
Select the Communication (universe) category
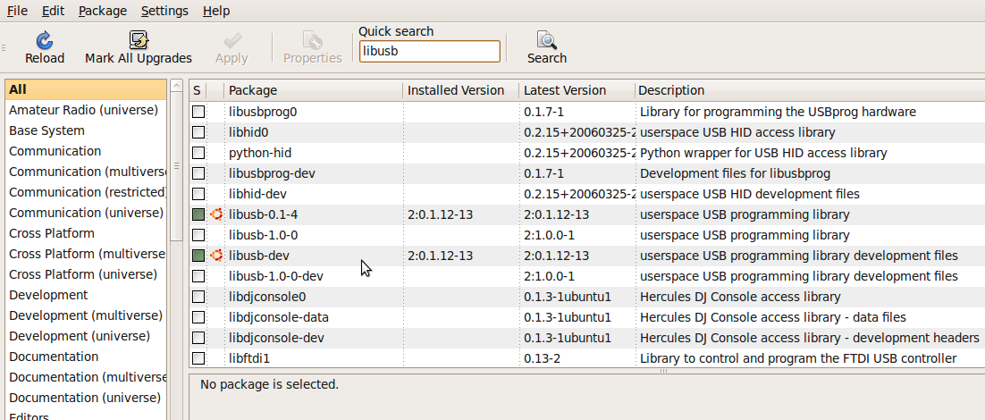pyautogui.click(x=86, y=213)
